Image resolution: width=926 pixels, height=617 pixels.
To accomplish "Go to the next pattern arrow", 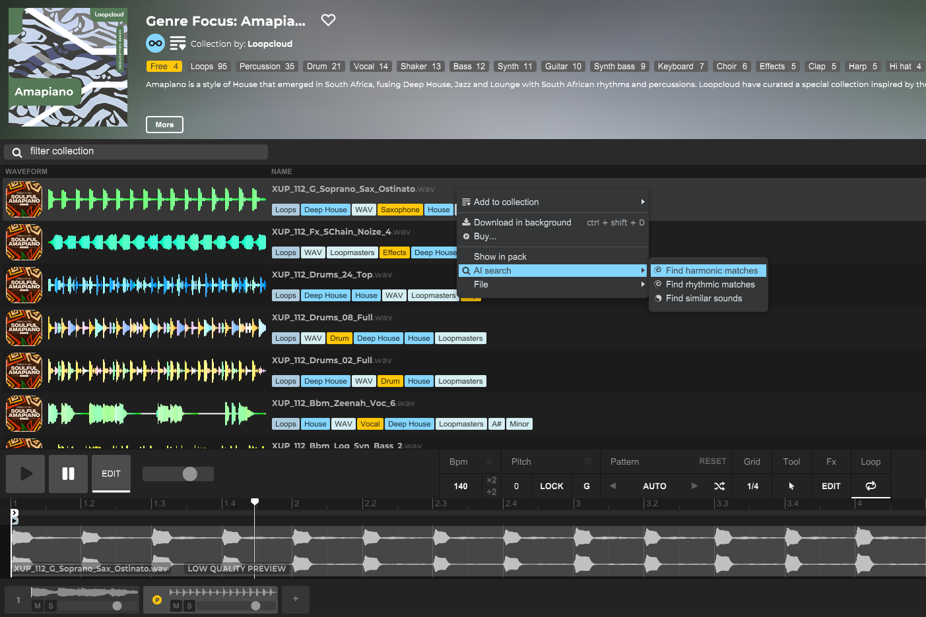I will pyautogui.click(x=694, y=486).
